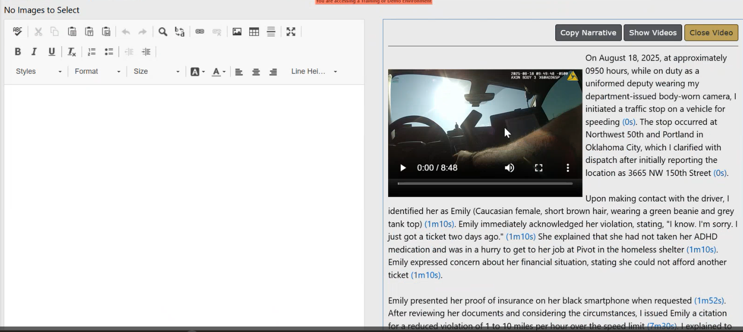Insert a numbered list
The width and height of the screenshot is (743, 332).
click(x=92, y=52)
